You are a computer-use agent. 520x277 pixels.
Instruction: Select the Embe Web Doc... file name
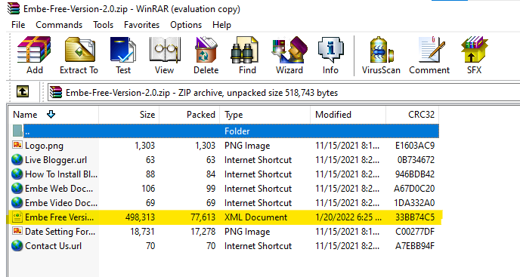click(59, 188)
